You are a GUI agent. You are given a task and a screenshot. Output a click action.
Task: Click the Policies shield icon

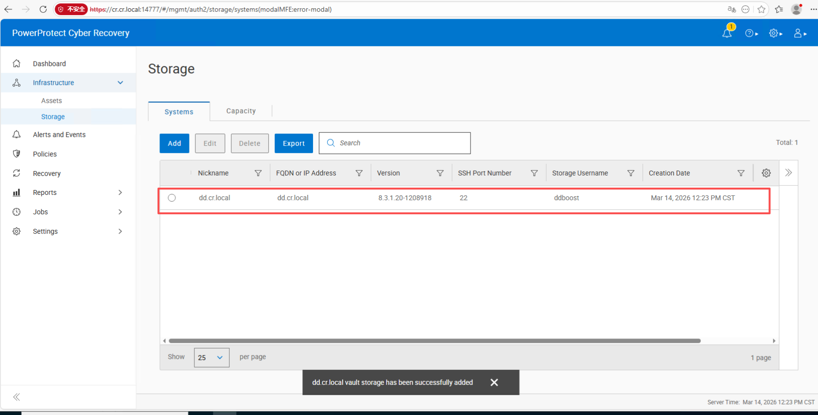(16, 154)
